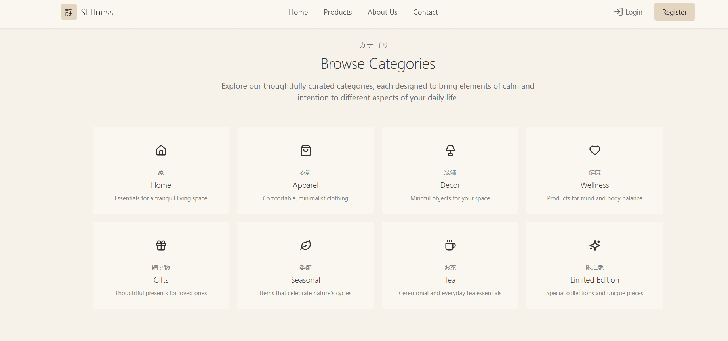This screenshot has width=728, height=341.
Task: Click 'Ceremonial and everyday tea essentials' text
Action: [x=450, y=293]
